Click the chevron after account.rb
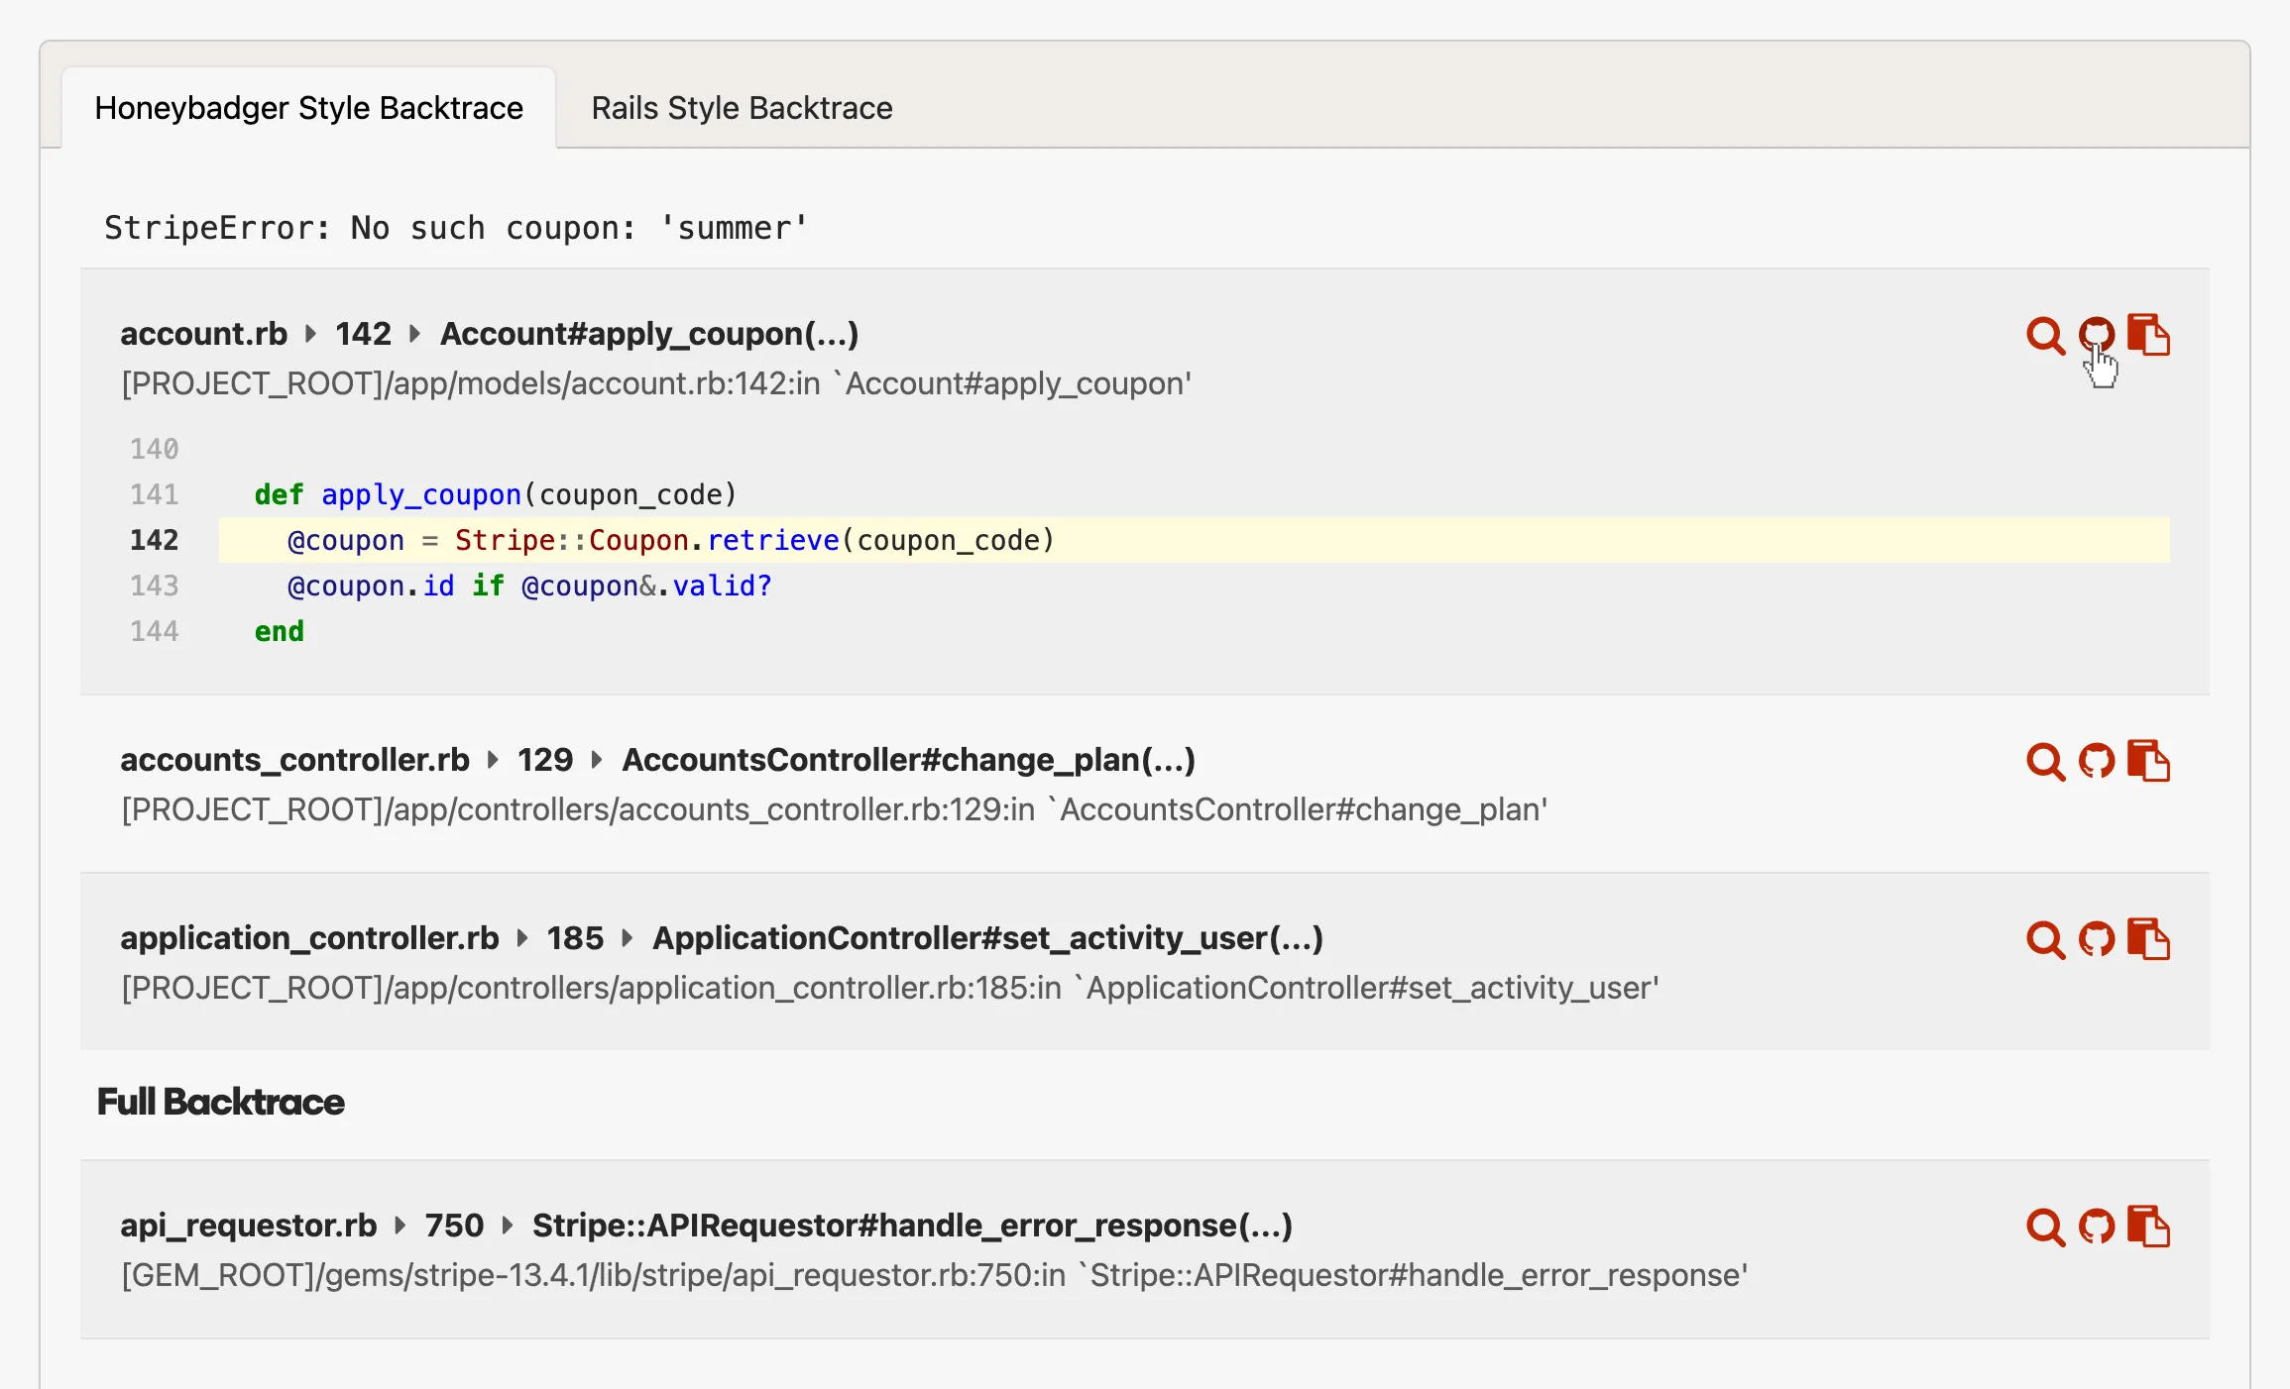This screenshot has height=1389, width=2290. (310, 334)
